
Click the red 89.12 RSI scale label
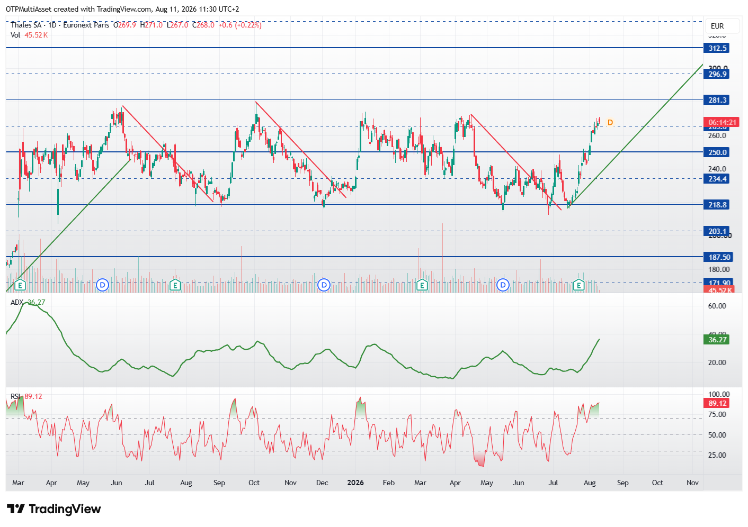(x=717, y=403)
